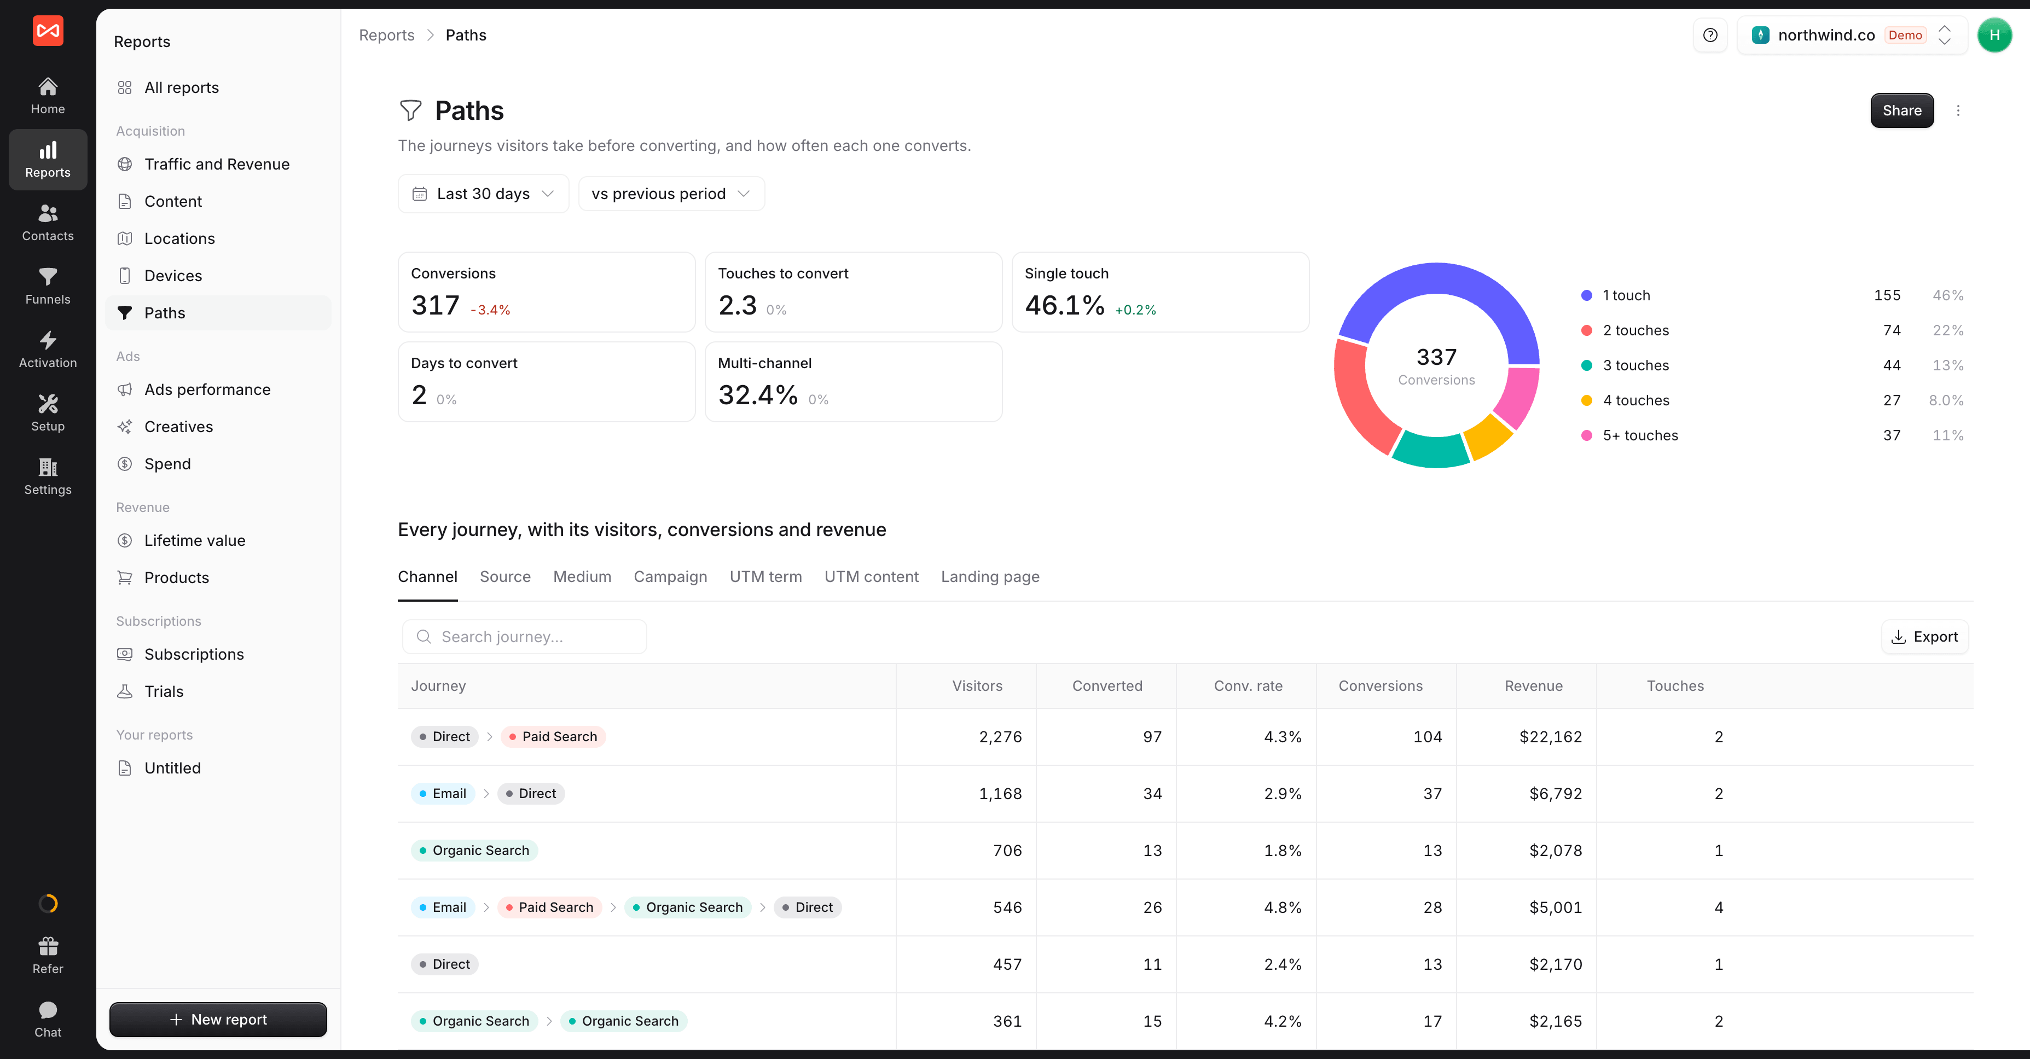Screen dimensions: 2030x1059
Task: Open the Ads performance report
Action: point(218,389)
